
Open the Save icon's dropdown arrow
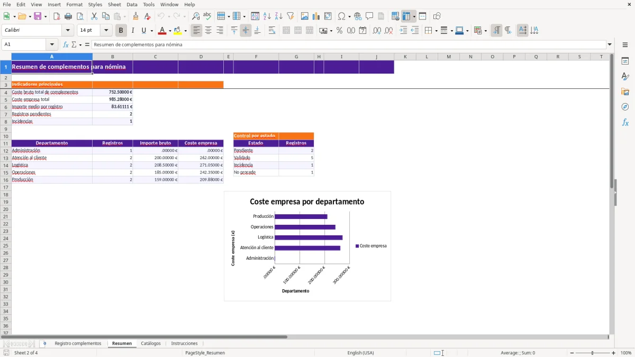click(x=46, y=16)
